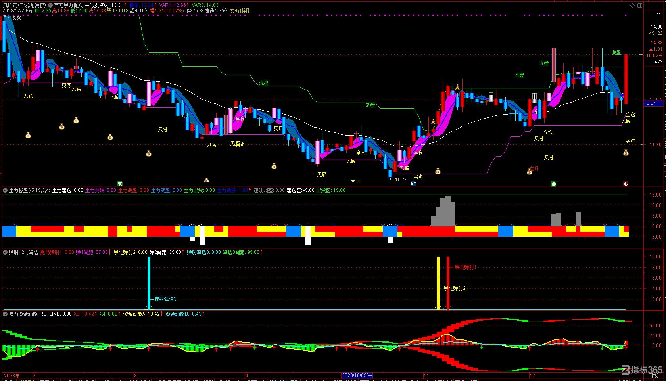Screen dimensions: 666x381
Task: Open the 暴力资金动能 indicator dropdown arrow
Action: point(5,314)
